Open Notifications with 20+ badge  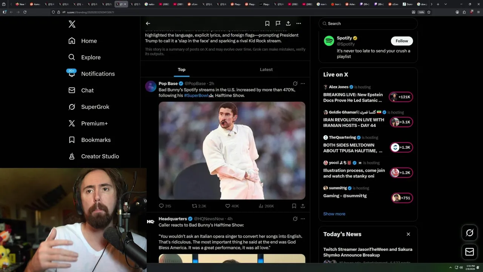[91, 74]
